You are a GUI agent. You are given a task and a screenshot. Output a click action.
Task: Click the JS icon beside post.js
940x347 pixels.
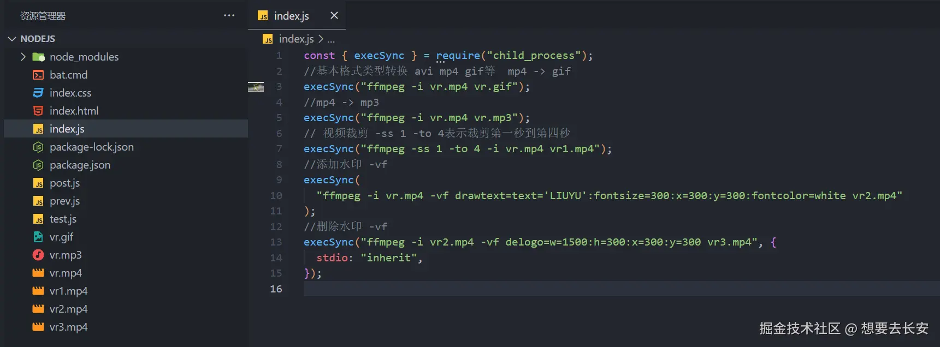tap(38, 183)
